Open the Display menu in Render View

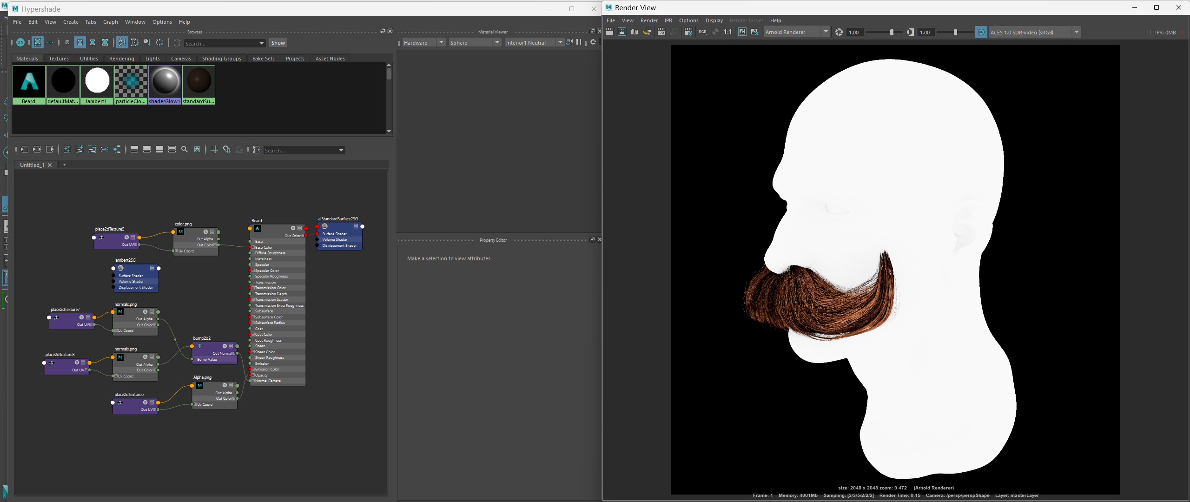pos(714,20)
